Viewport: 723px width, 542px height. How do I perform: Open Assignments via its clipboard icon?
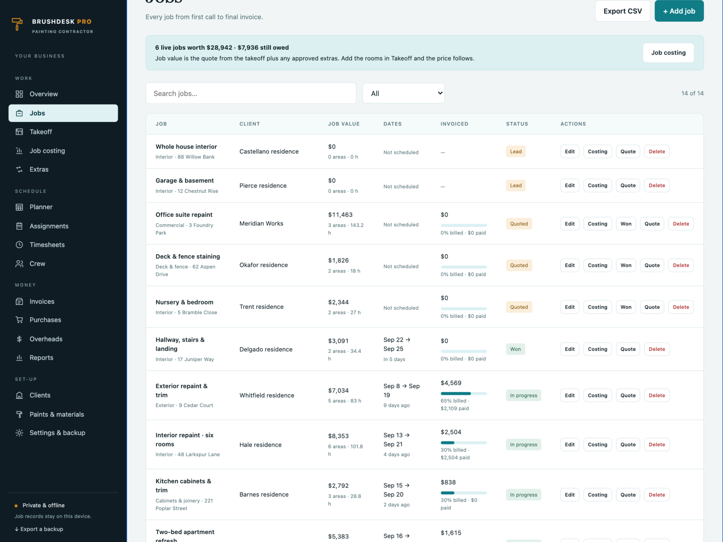19,226
